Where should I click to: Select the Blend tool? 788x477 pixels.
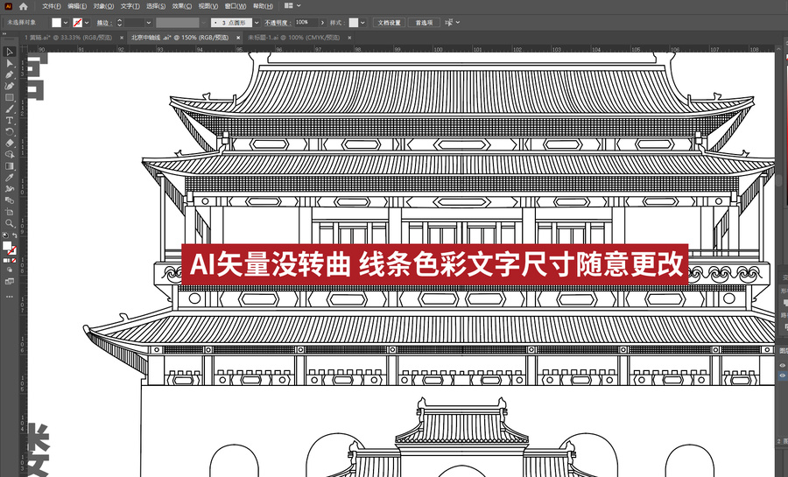(x=9, y=200)
